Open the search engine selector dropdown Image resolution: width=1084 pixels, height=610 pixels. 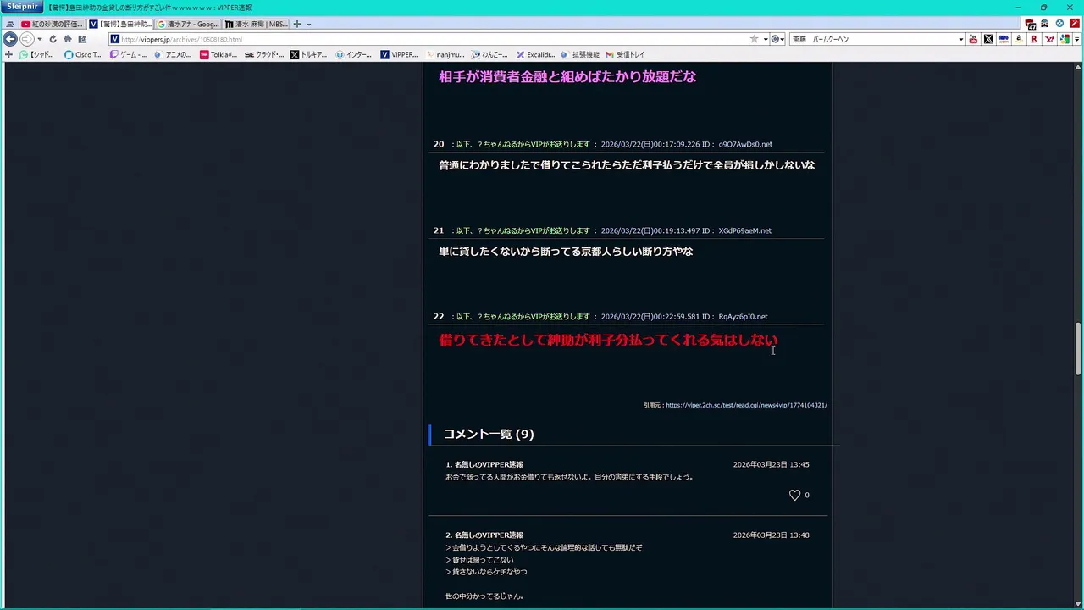coord(777,39)
